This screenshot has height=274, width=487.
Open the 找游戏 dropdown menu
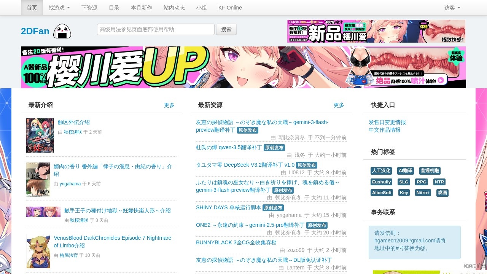[x=59, y=8]
